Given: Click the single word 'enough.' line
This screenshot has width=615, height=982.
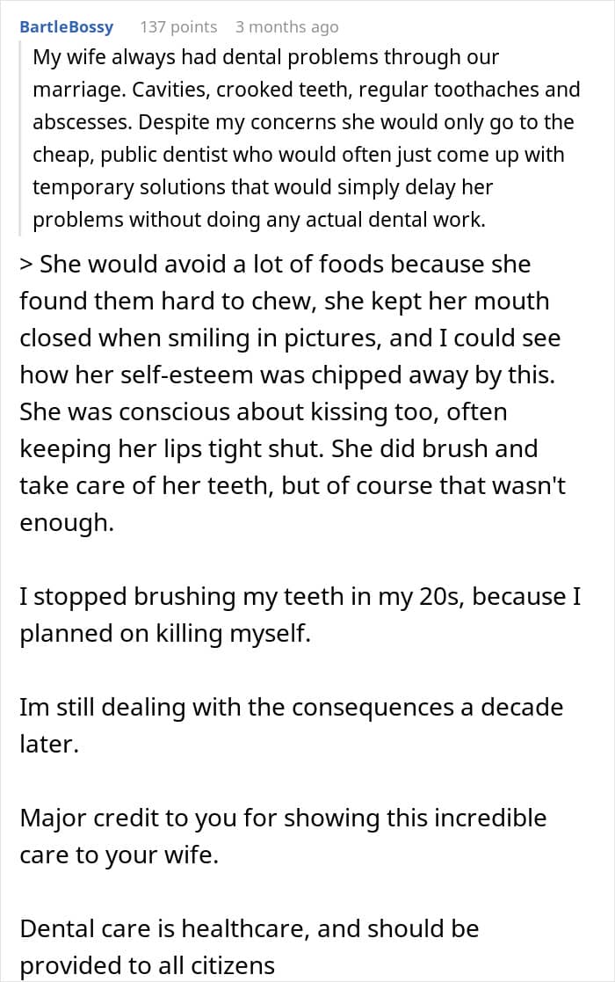Looking at the screenshot, I should (x=67, y=523).
